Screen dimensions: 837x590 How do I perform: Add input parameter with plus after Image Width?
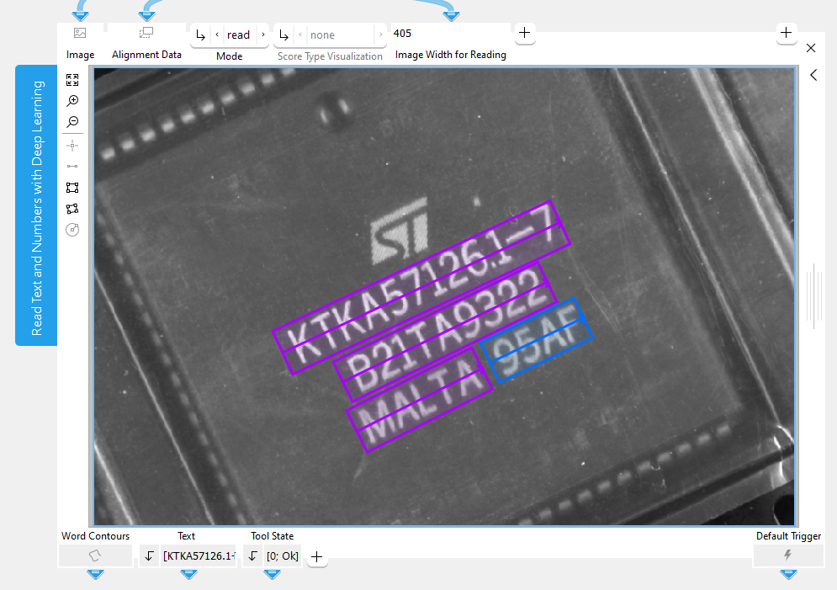click(524, 33)
